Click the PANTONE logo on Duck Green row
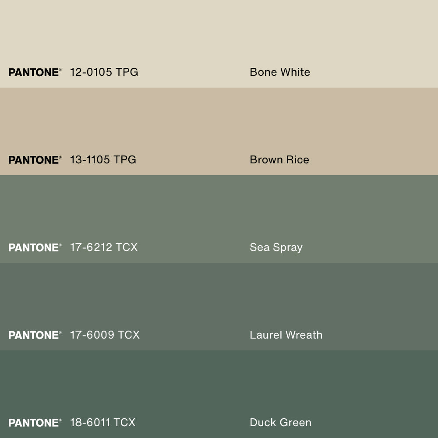The height and width of the screenshot is (438, 438). tap(35, 423)
